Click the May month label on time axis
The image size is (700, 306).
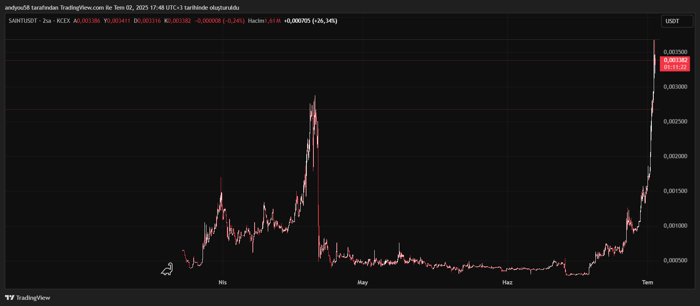click(363, 282)
